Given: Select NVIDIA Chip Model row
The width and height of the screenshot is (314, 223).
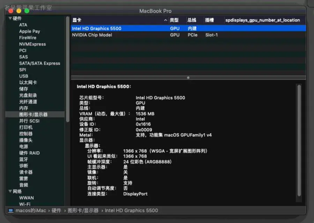Looking at the screenshot, I should point(188,35).
